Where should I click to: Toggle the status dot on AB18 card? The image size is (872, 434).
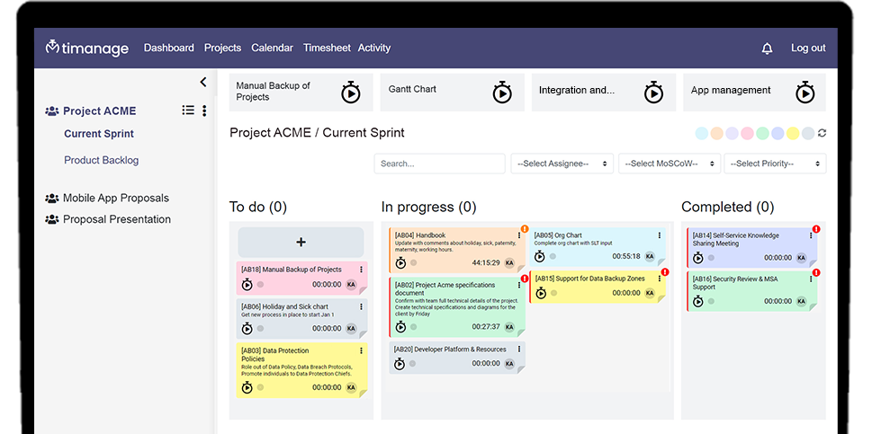point(261,285)
